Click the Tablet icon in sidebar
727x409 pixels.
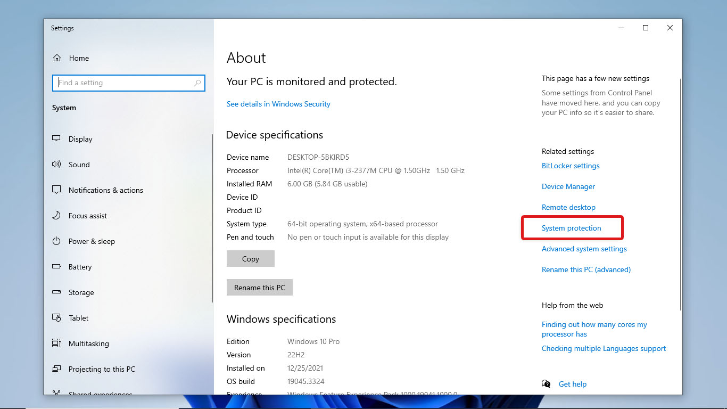click(x=56, y=318)
